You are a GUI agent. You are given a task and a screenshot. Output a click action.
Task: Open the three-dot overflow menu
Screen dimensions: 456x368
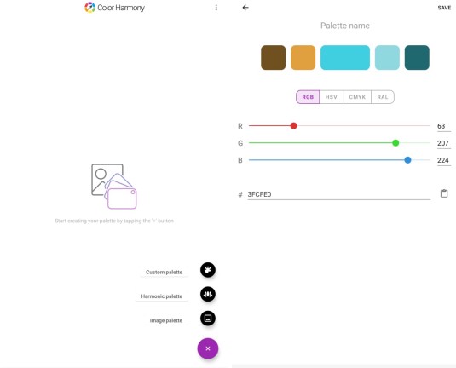click(216, 8)
